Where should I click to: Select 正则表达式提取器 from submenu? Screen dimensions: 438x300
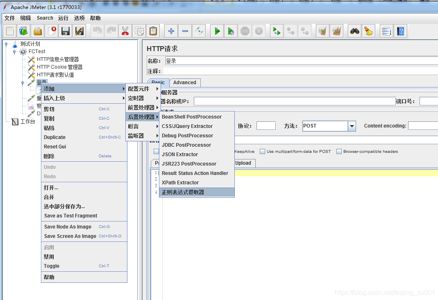[197, 192]
